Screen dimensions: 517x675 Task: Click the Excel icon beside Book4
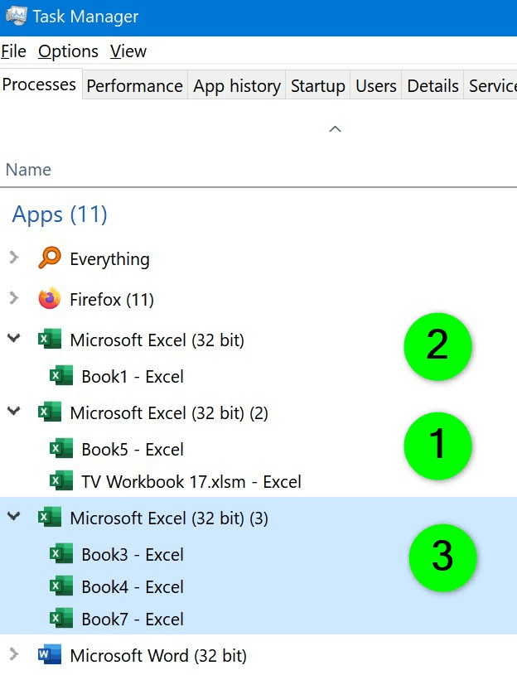click(61, 586)
